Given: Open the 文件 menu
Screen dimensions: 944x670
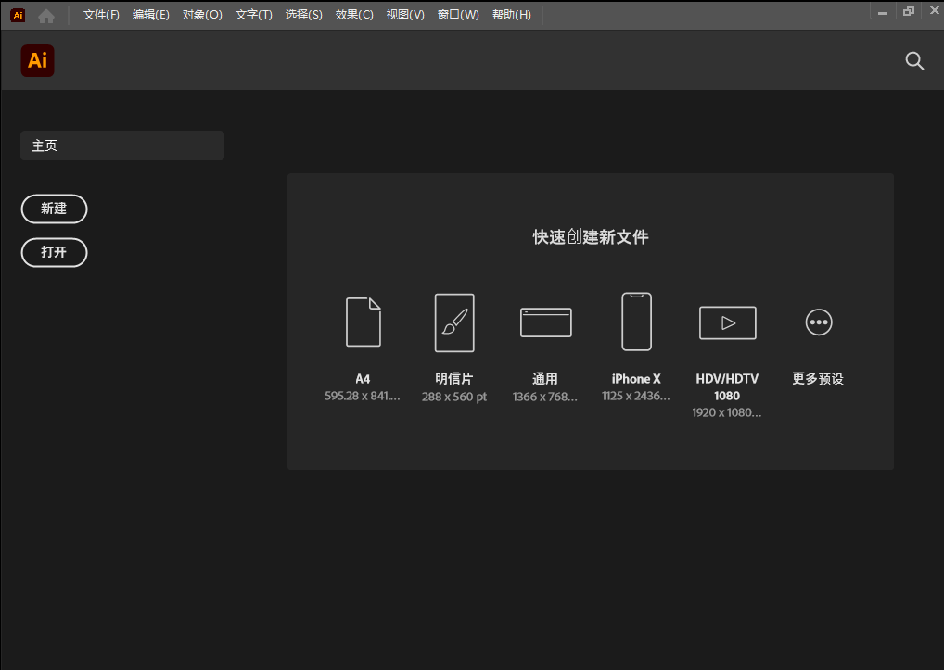Looking at the screenshot, I should point(100,14).
